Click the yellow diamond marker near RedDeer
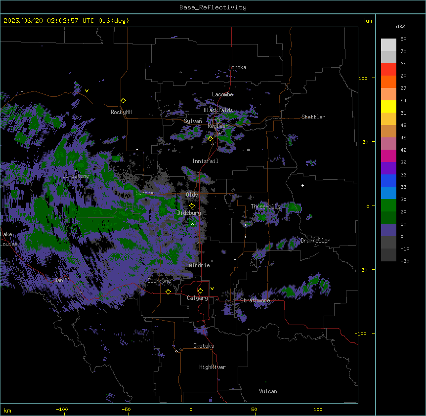426x416 pixels. click(x=210, y=139)
